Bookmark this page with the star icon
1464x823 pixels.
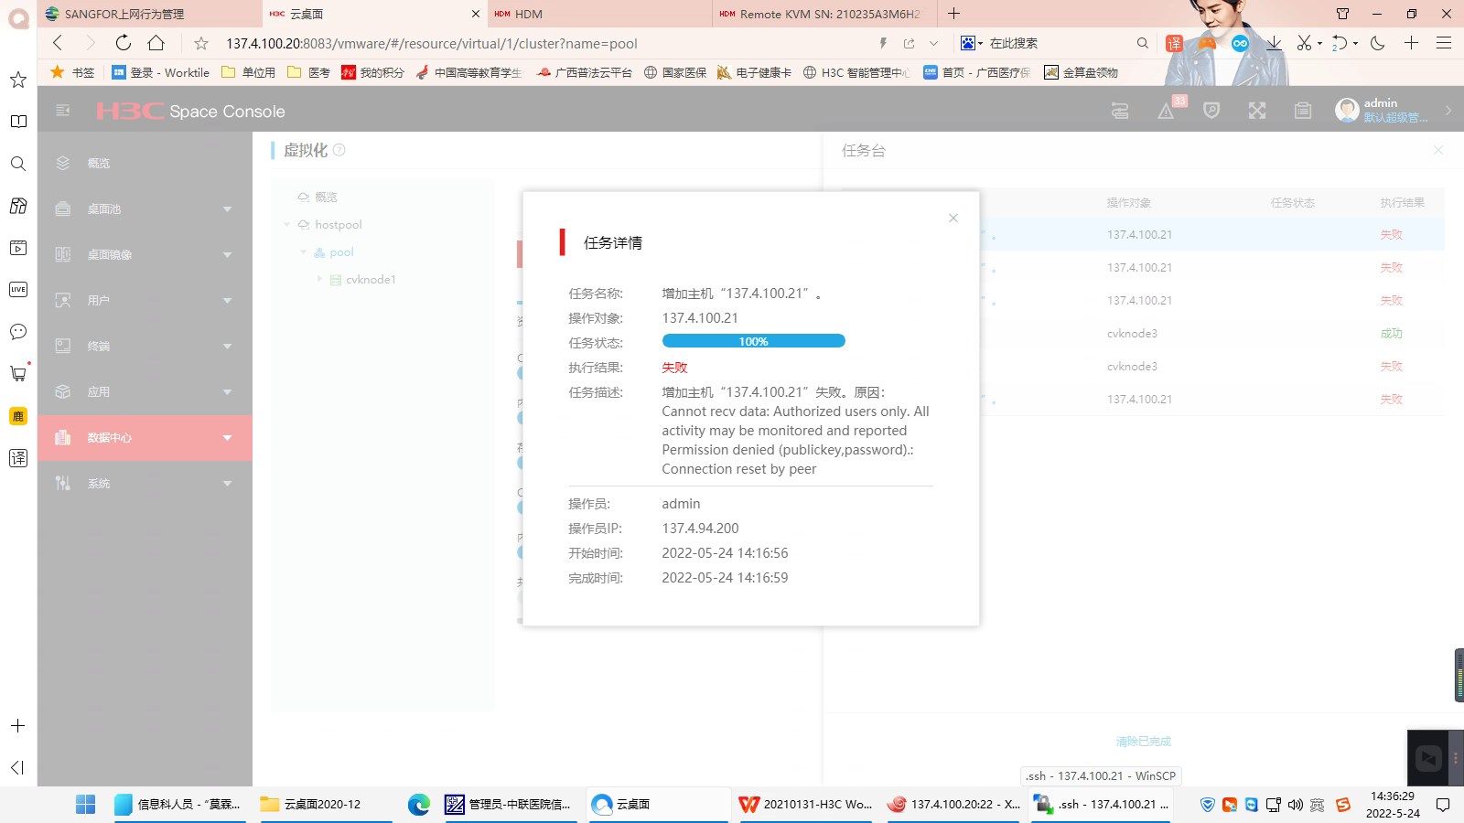(x=201, y=43)
